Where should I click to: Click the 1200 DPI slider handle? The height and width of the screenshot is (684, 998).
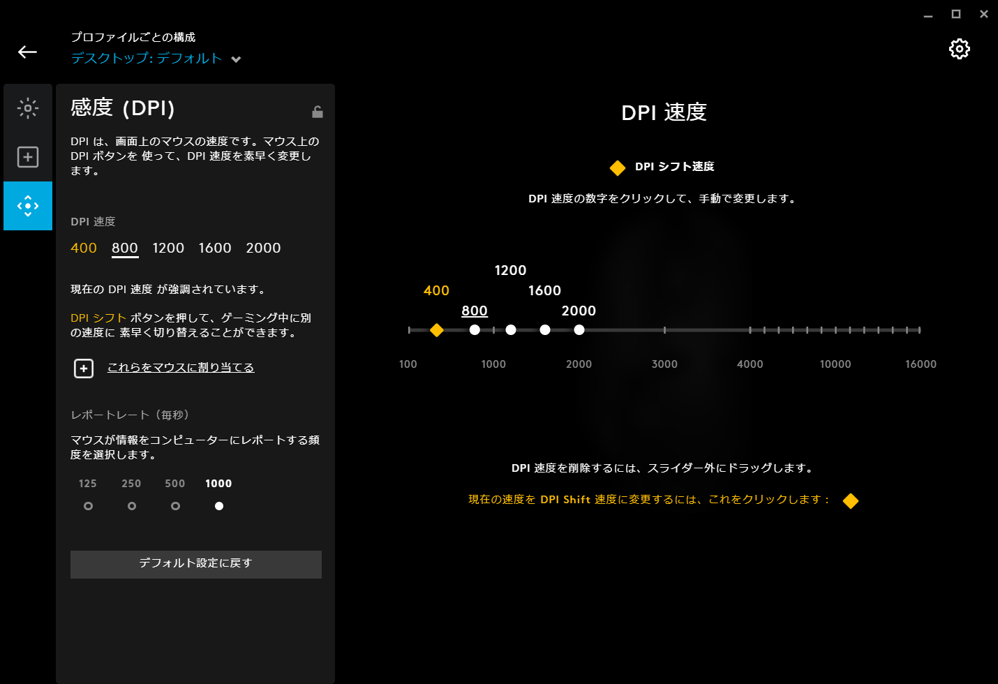click(511, 330)
